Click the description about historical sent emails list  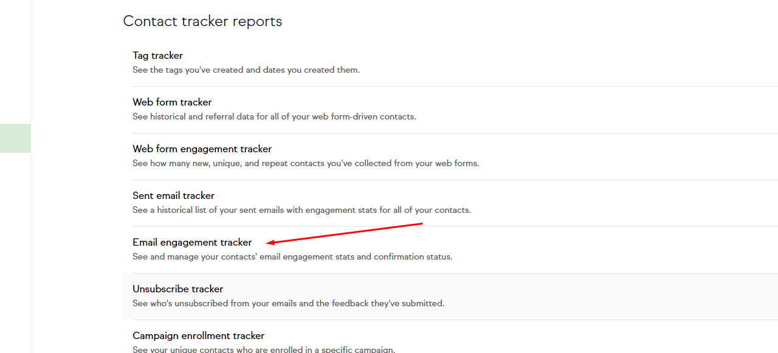pyautogui.click(x=301, y=210)
